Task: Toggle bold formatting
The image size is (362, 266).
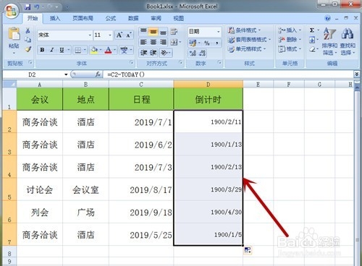Action: 42,50
